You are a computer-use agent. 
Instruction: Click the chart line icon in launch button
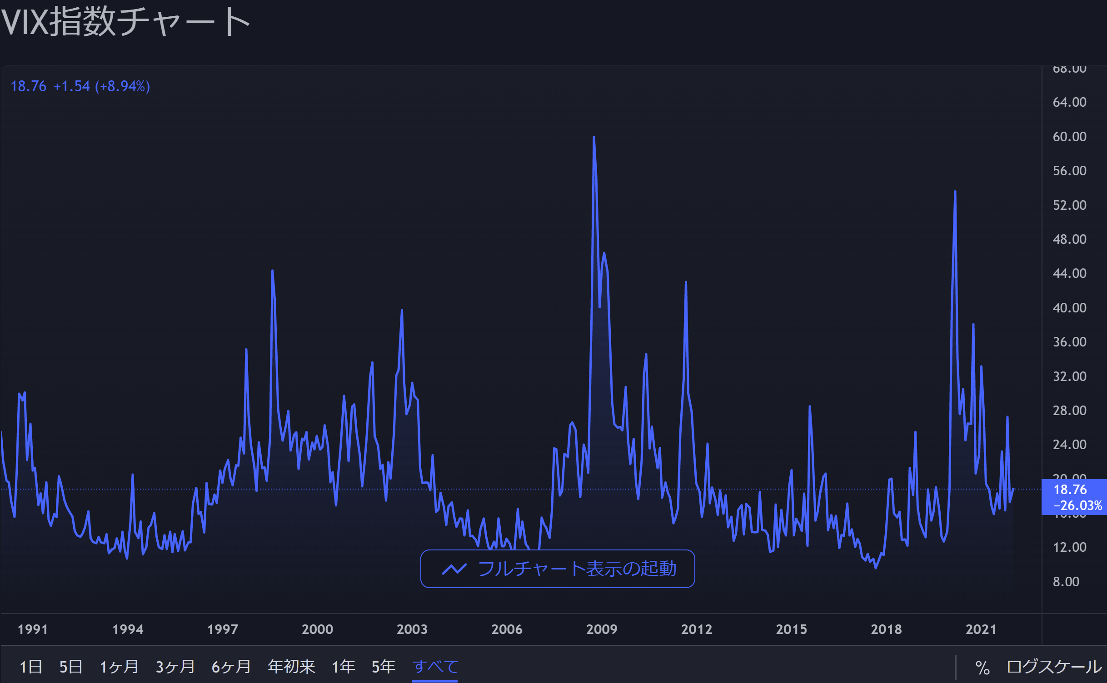tap(454, 569)
